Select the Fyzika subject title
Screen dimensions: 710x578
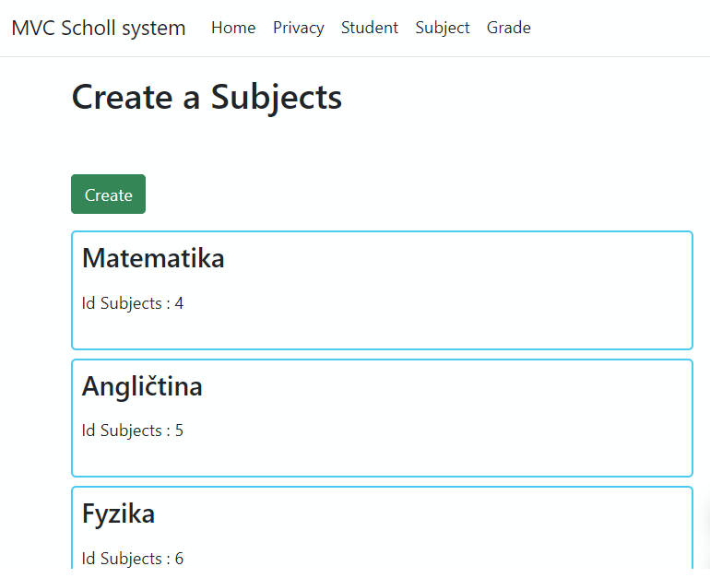(x=118, y=513)
